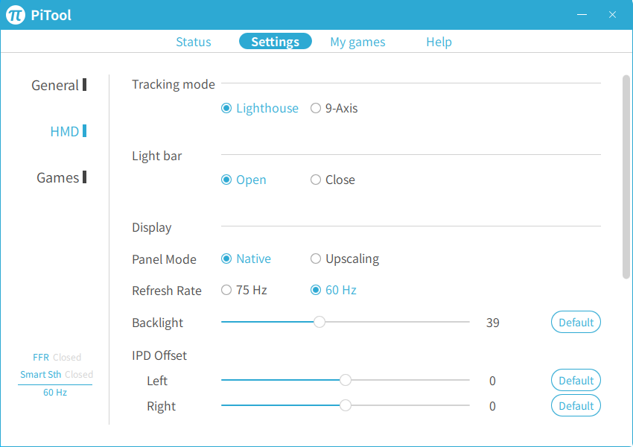Screen dimensions: 633x447
Task: Reset Backlight with Default button
Action: click(576, 322)
